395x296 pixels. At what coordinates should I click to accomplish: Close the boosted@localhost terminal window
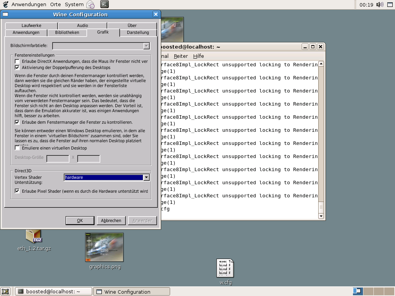(321, 47)
